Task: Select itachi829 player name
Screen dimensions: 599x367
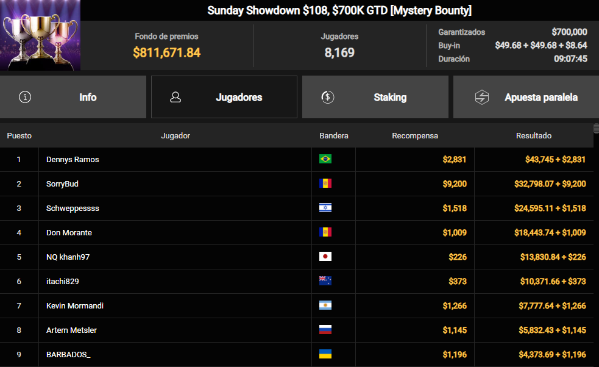Action: coord(63,282)
